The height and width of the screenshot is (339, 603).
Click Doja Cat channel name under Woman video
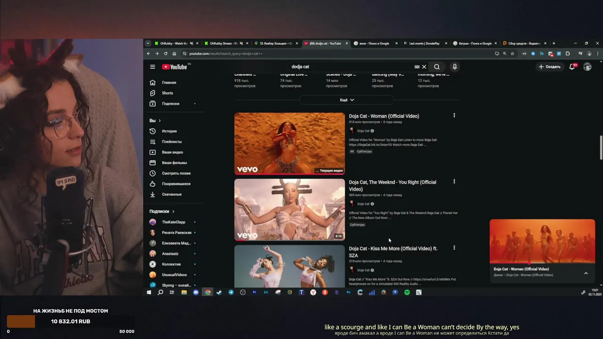tap(363, 131)
